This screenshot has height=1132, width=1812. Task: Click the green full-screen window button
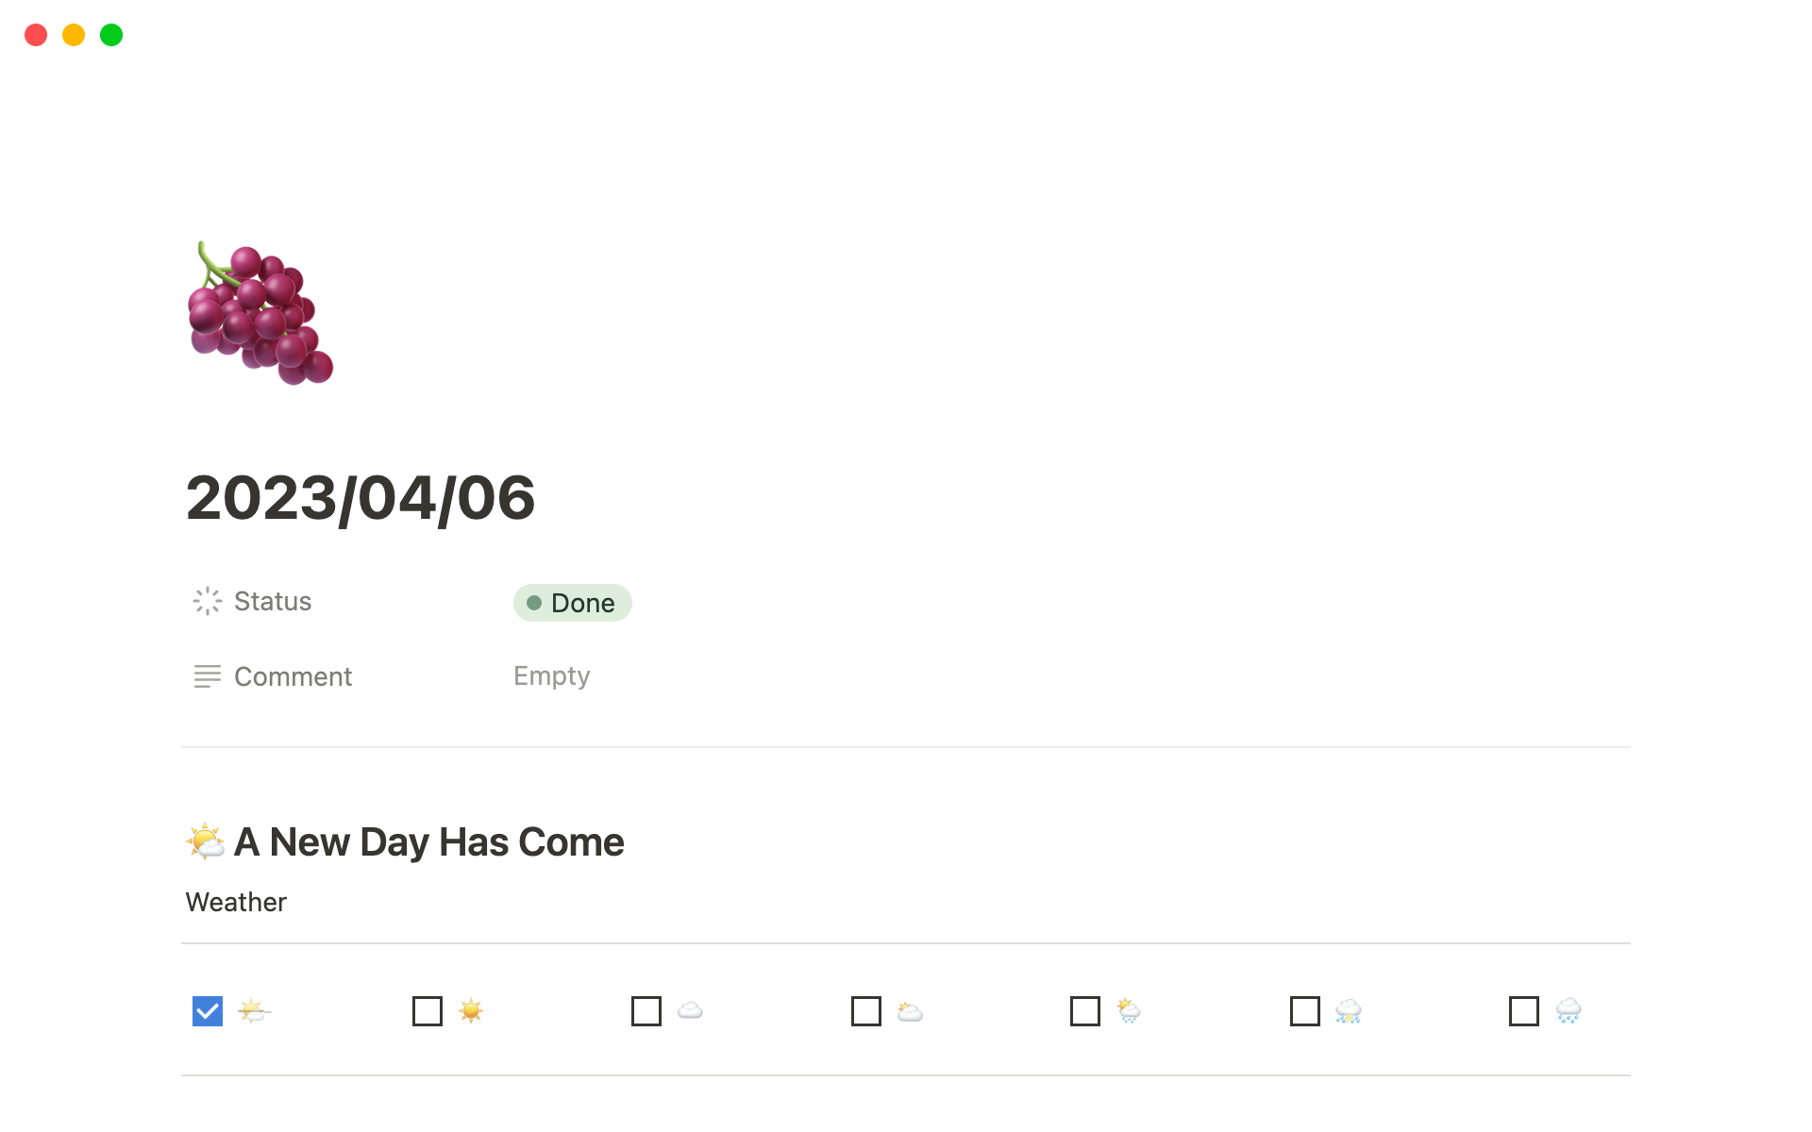coord(111,35)
